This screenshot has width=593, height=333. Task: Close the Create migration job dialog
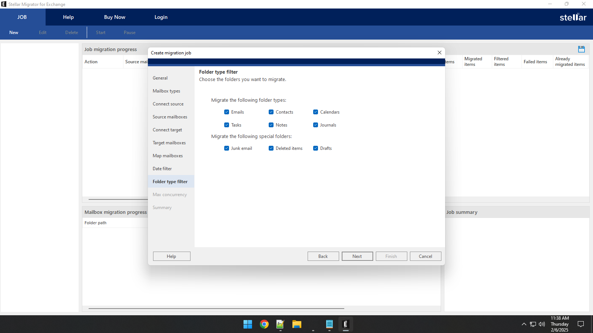[440, 53]
